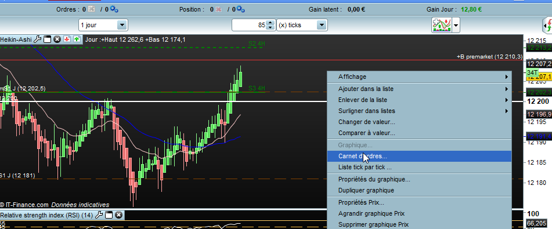Select 'Dupliquer graphique' menu entry
The height and width of the screenshot is (229, 552).
point(419,190)
